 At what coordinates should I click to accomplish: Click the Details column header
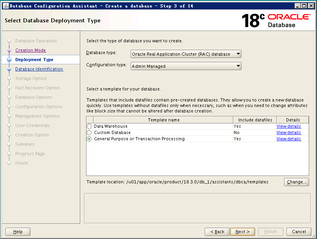point(293,120)
